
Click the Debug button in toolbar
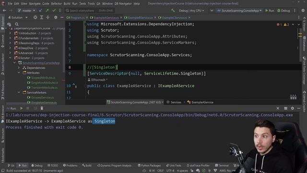tap(283, 11)
